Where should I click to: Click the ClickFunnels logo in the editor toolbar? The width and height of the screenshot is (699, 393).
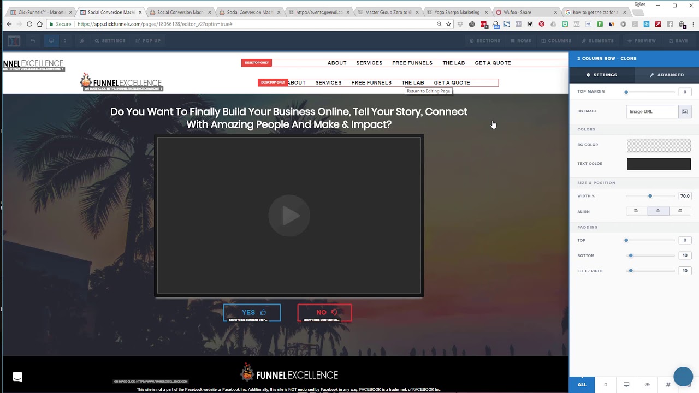[14, 41]
